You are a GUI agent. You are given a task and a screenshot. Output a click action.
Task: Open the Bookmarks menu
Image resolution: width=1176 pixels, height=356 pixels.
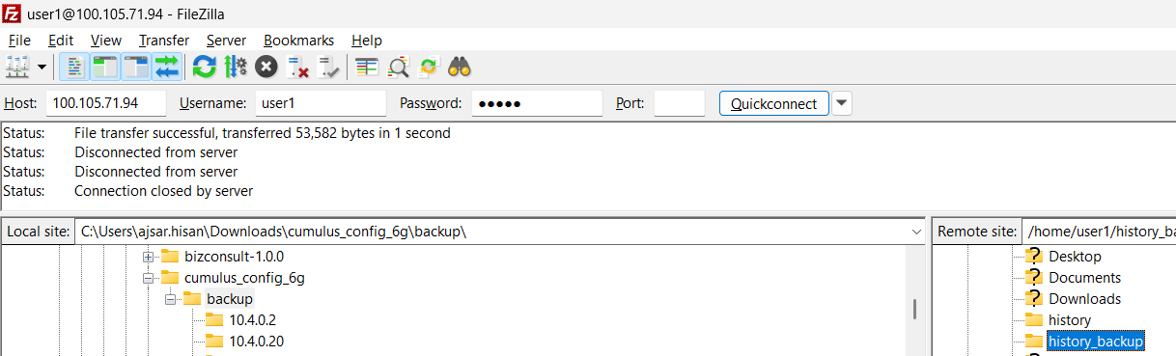click(298, 41)
